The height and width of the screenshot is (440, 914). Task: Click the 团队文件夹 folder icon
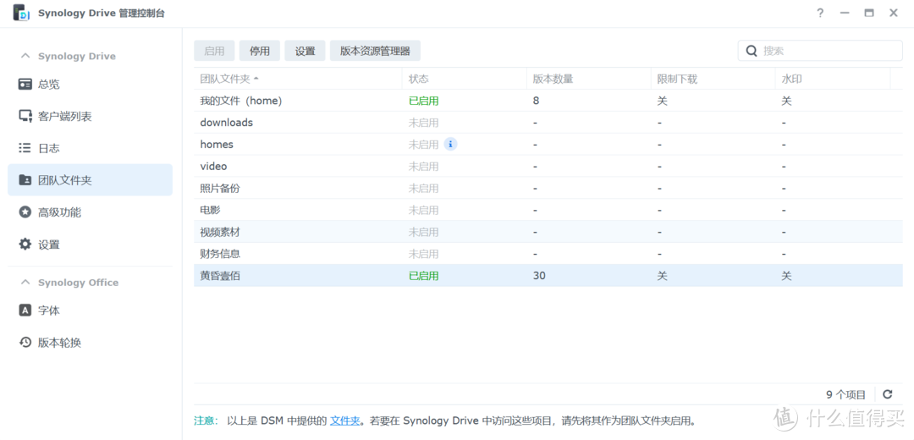[25, 180]
